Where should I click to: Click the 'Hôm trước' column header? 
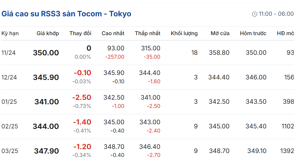(253, 33)
